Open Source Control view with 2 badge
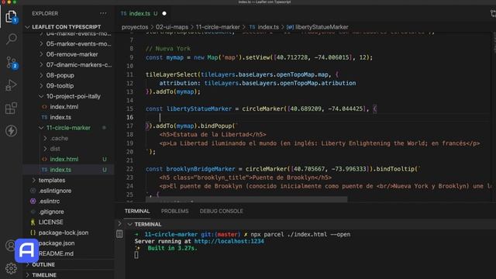Image resolution: width=496 pixels, height=279 pixels. coord(12,63)
